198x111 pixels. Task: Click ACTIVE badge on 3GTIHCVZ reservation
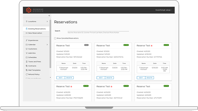(x=126, y=86)
